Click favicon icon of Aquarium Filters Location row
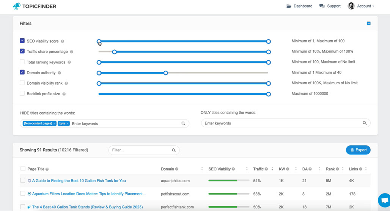 point(29,194)
